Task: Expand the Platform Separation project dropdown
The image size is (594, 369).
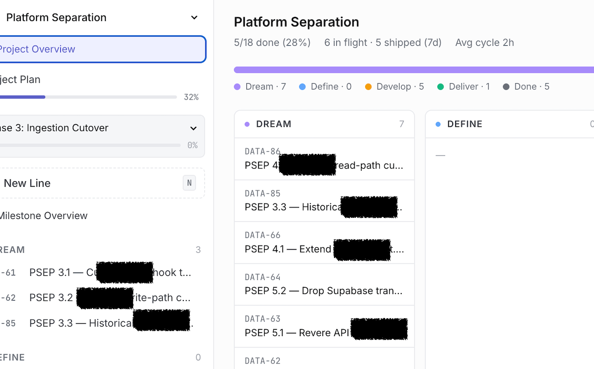Action: [x=194, y=18]
